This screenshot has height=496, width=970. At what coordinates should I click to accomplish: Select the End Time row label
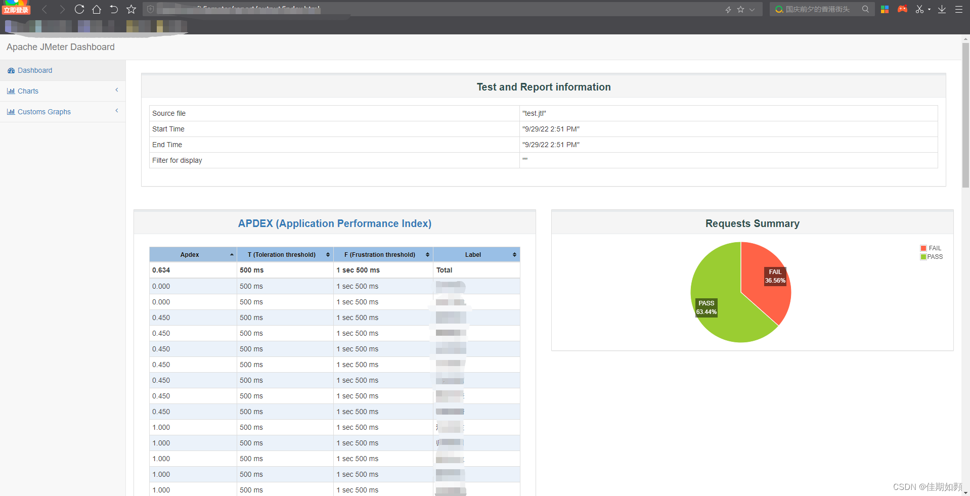coord(167,145)
